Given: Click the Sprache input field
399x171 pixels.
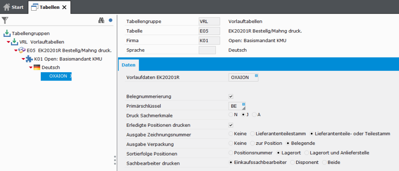Looking at the screenshot, I should (207, 50).
